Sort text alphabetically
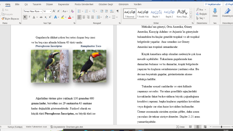This screenshot has width=233, height=131. 112,11
